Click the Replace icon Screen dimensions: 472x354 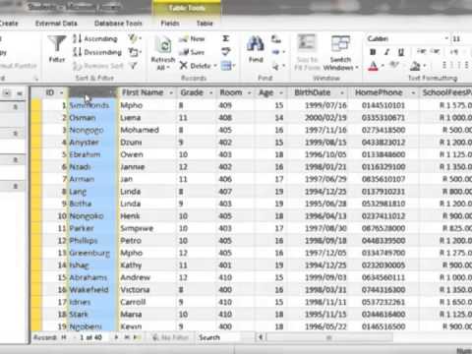276,39
